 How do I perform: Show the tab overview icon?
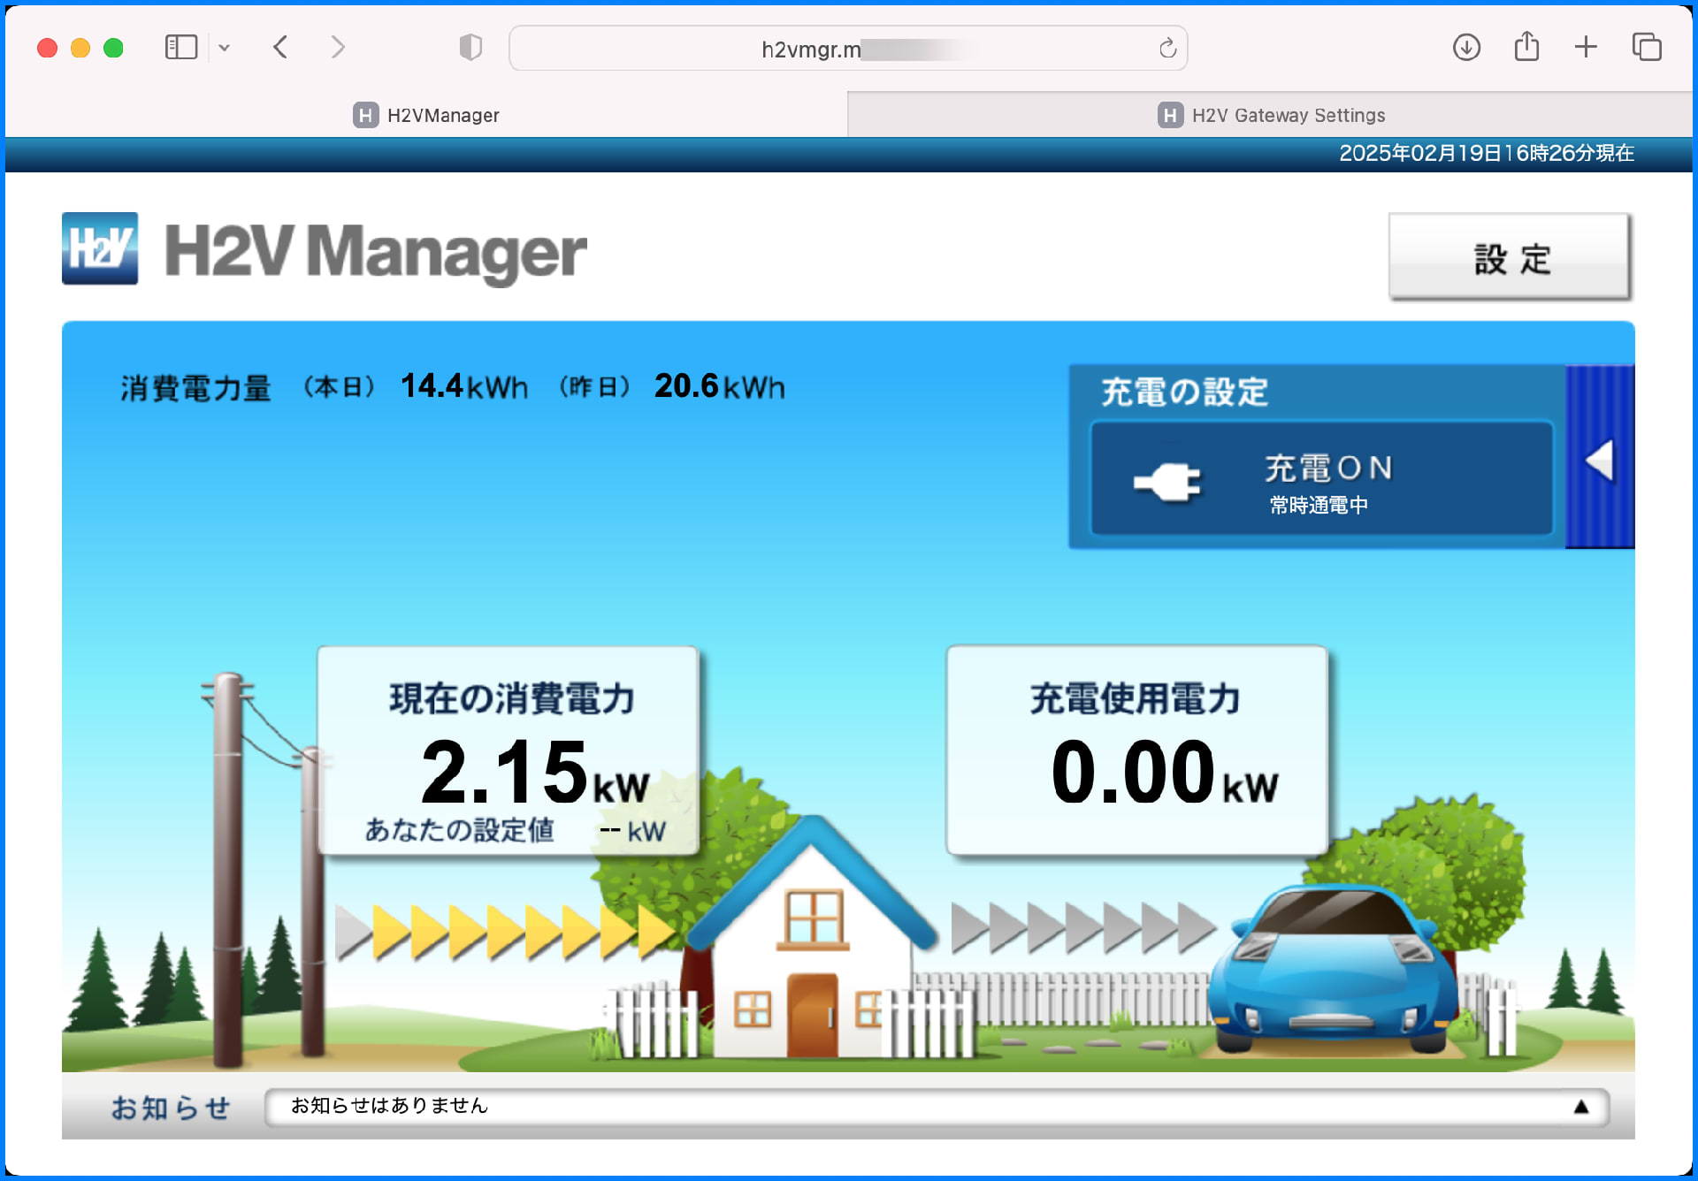[x=1647, y=48]
